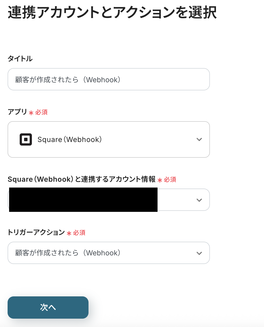The width and height of the screenshot is (264, 327).
Task: Click the アプリ field label
Action: click(17, 112)
